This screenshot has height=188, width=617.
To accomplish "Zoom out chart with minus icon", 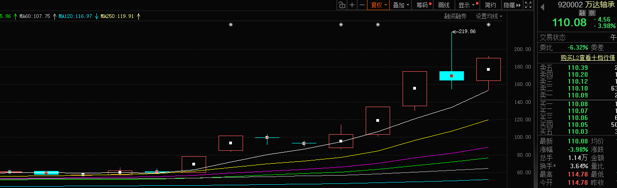I will point(362,5).
